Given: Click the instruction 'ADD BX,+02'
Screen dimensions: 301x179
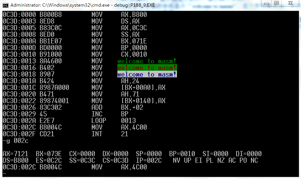Looking at the screenshot, I should tap(117, 107).
